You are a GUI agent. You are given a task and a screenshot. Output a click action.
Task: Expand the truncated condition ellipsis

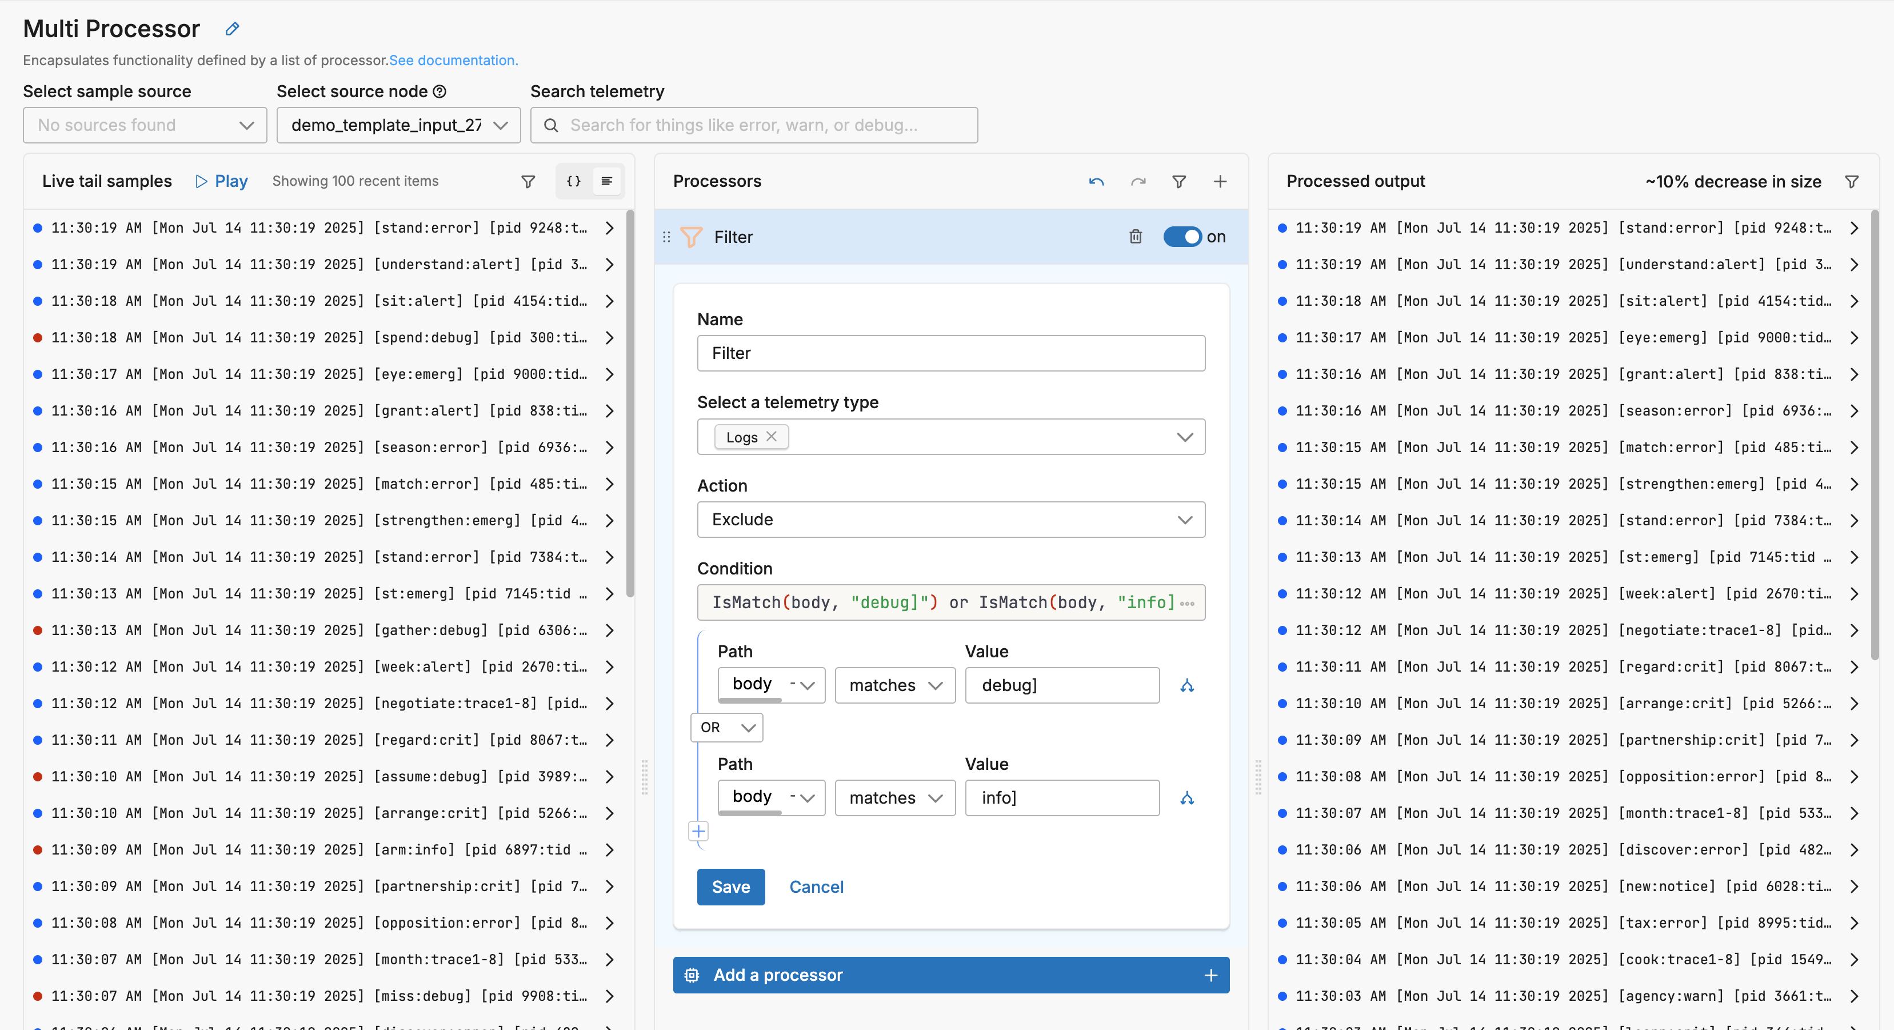pos(1186,604)
